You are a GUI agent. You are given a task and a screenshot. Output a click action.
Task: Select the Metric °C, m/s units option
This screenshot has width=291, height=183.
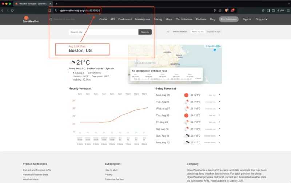[x=198, y=32]
